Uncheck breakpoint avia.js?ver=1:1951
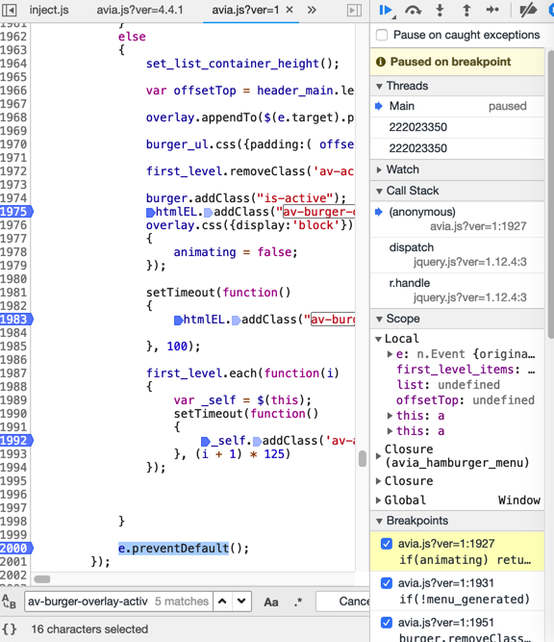Image resolution: width=554 pixels, height=642 pixels. pyautogui.click(x=387, y=623)
